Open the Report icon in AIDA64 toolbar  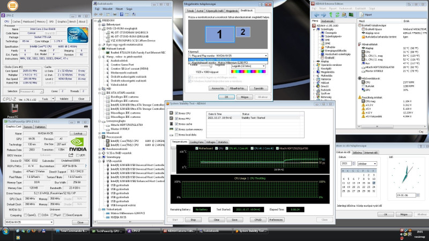(361, 15)
